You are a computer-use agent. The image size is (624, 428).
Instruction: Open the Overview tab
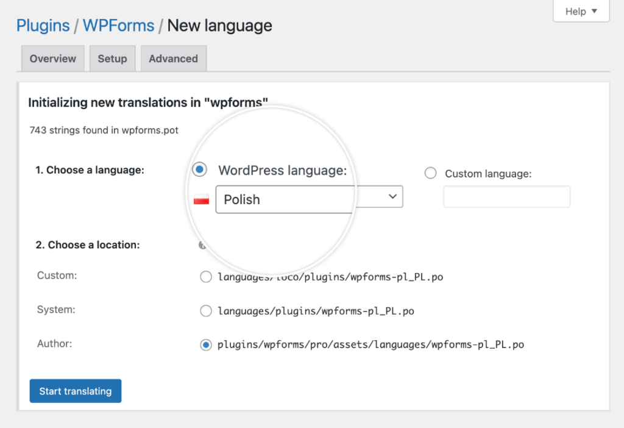52,58
